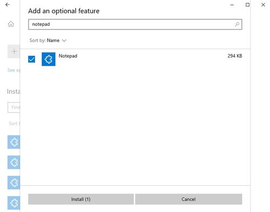Select the fourth installed feature puzzle icon
This screenshot has width=270, height=212.
point(14,203)
